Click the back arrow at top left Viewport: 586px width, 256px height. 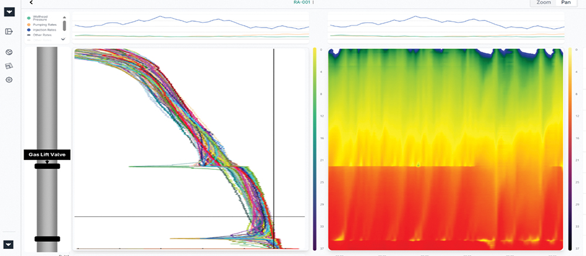pos(31,3)
